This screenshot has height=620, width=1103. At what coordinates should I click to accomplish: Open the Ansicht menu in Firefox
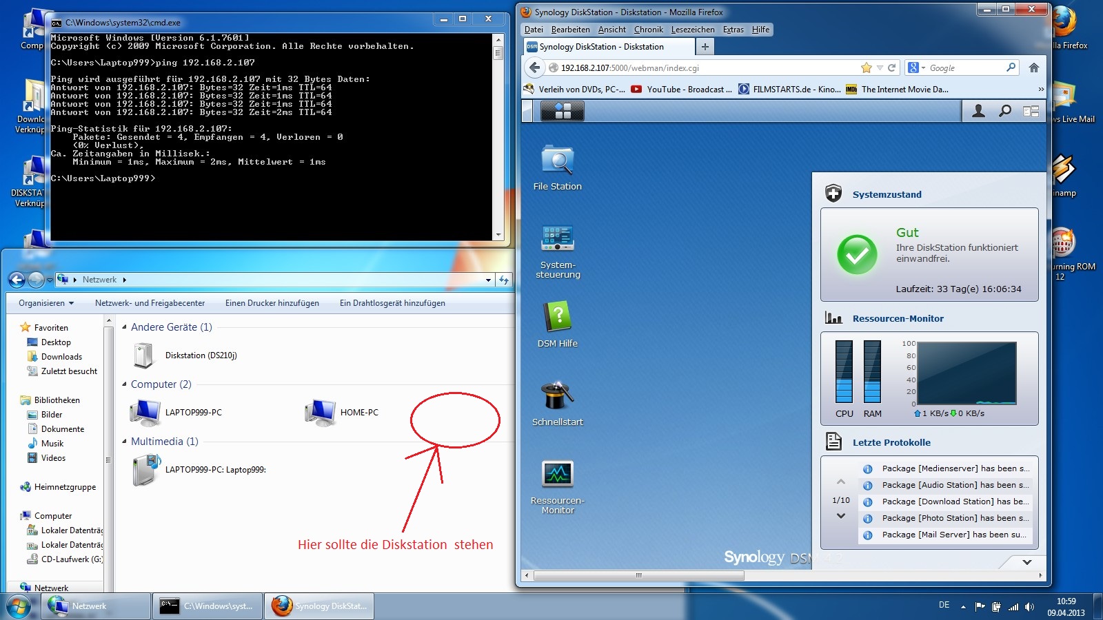[612, 30]
